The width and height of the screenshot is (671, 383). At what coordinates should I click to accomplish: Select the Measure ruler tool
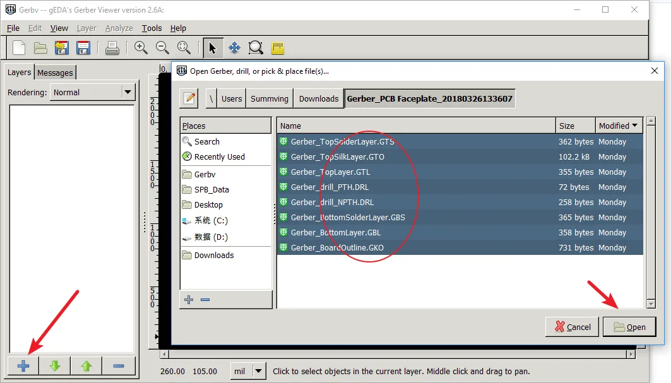[x=276, y=48]
